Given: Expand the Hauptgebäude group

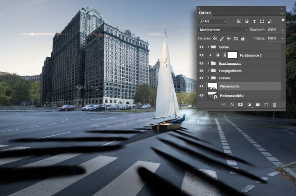Looking at the screenshot, I should point(208,71).
